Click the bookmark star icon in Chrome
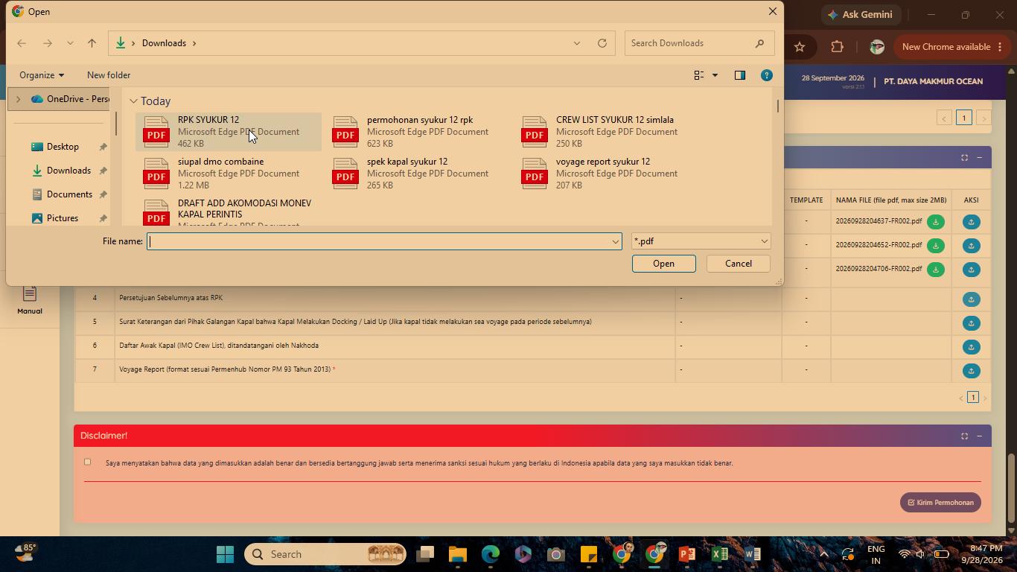The image size is (1017, 572). pos(800,47)
